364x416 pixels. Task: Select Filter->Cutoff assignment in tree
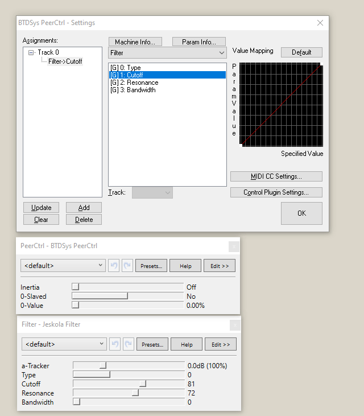65,61
